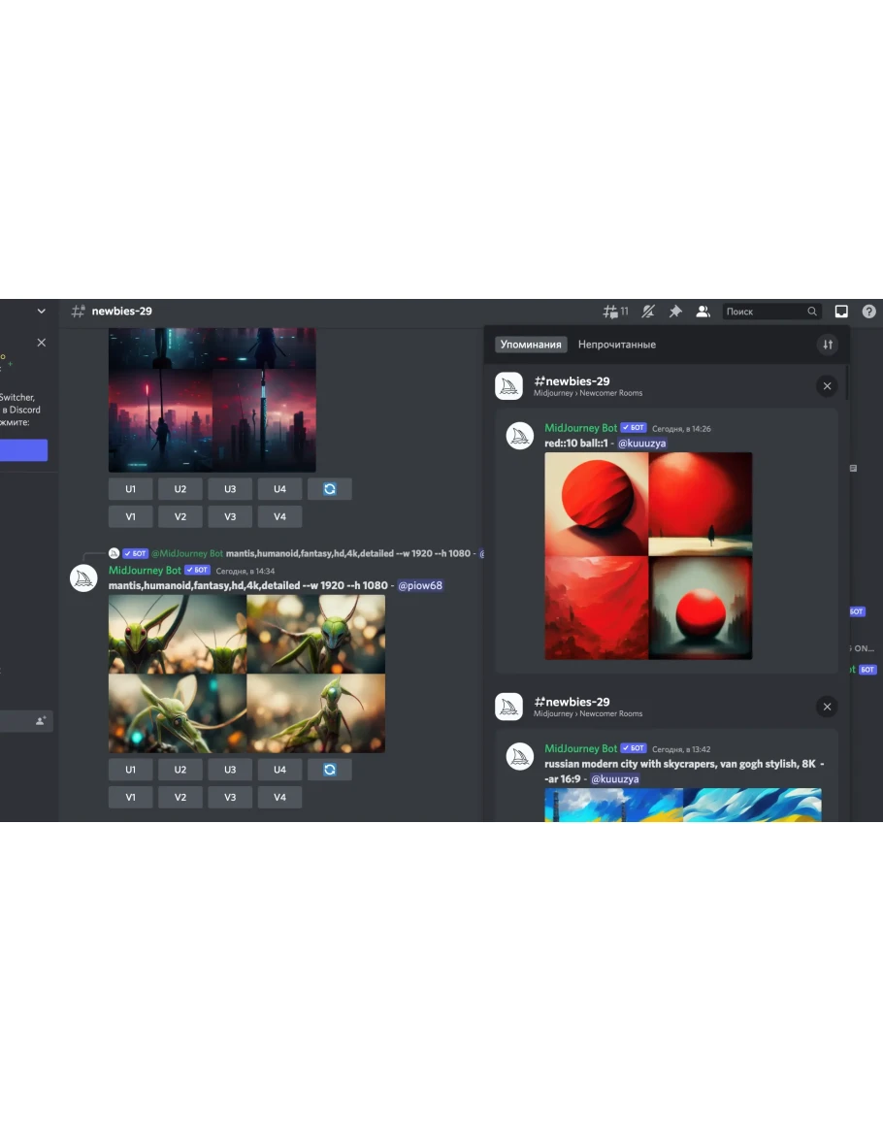
Task: Switch to the Упоминания tab
Action: 531,345
